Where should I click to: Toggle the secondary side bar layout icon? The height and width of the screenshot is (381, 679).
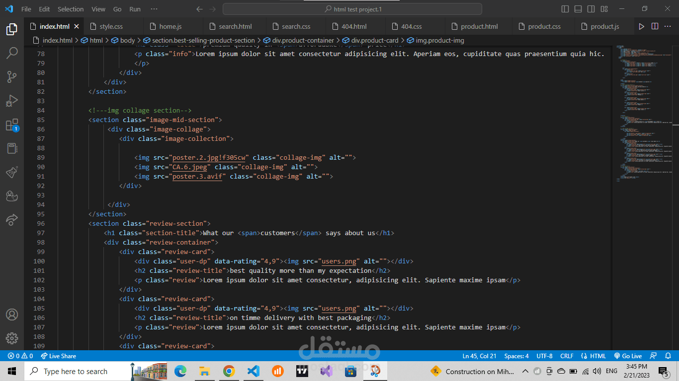[x=591, y=9]
